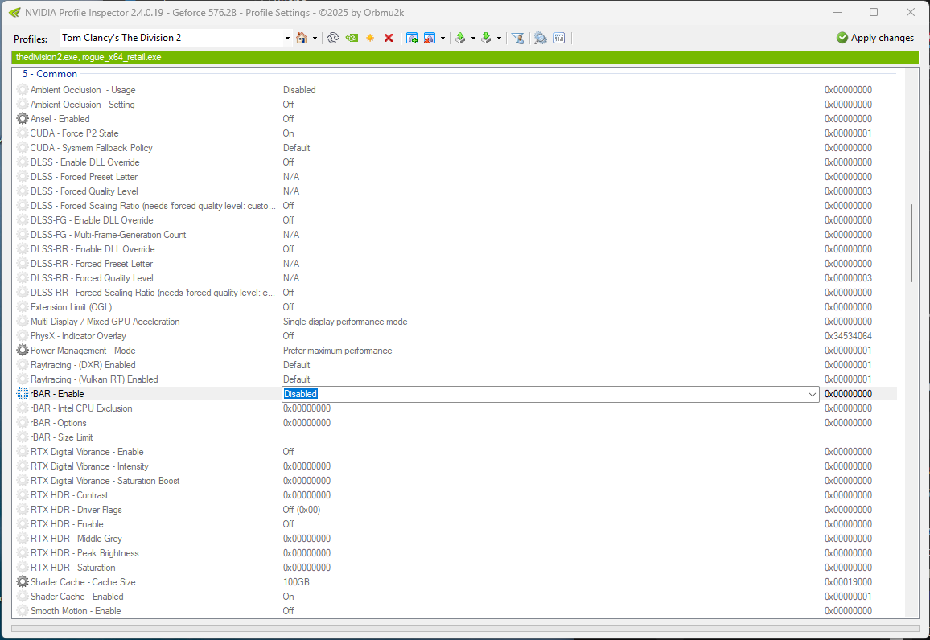Click the green checkmark Apply changes icon
This screenshot has height=640, width=930.
(x=842, y=38)
